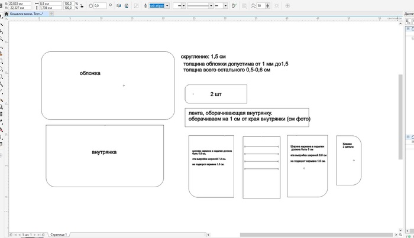Go to the next page navigator arrow

(x=34, y=234)
